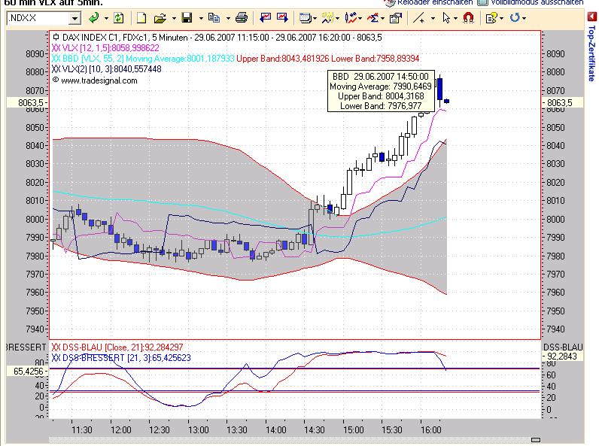
Task: Expand dropdown next to copy icon
Action: pos(228,18)
